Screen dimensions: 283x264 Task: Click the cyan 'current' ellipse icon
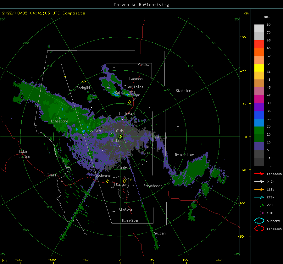point(259,221)
